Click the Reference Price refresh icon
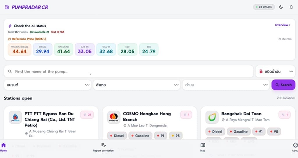 [9, 39]
